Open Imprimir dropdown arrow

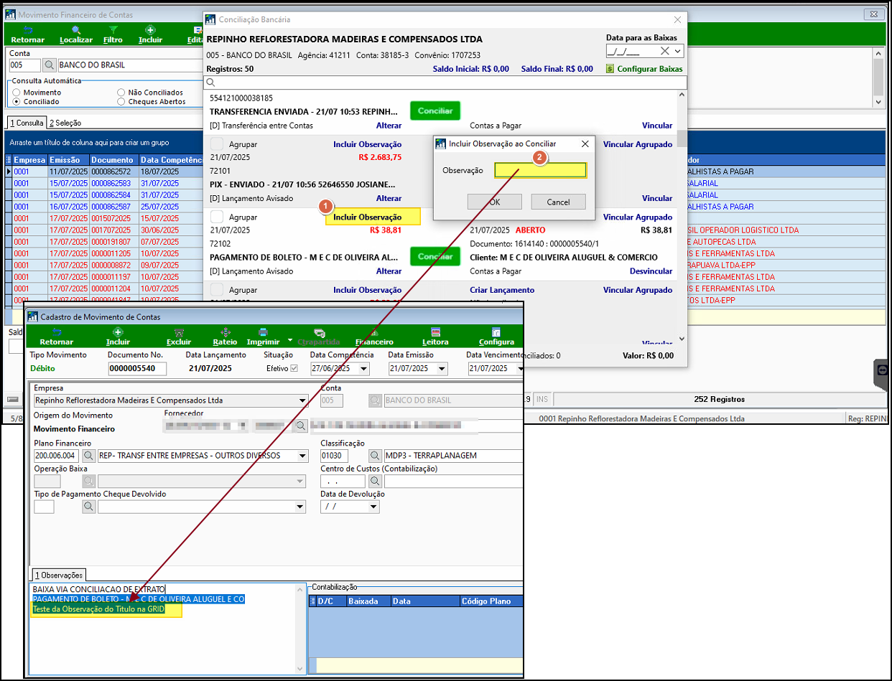point(290,339)
